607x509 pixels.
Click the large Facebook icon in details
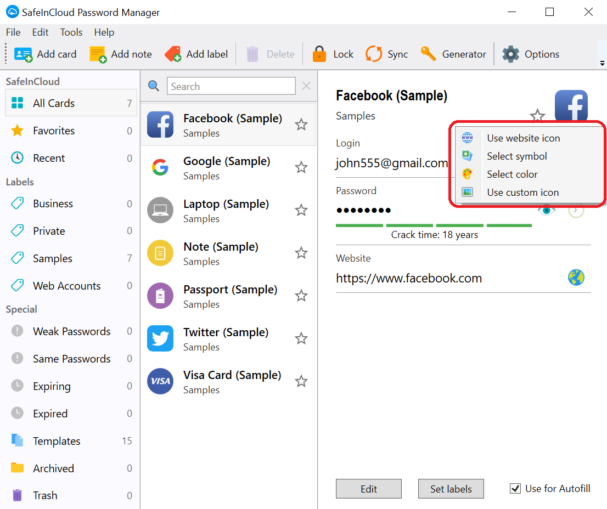[x=571, y=106]
